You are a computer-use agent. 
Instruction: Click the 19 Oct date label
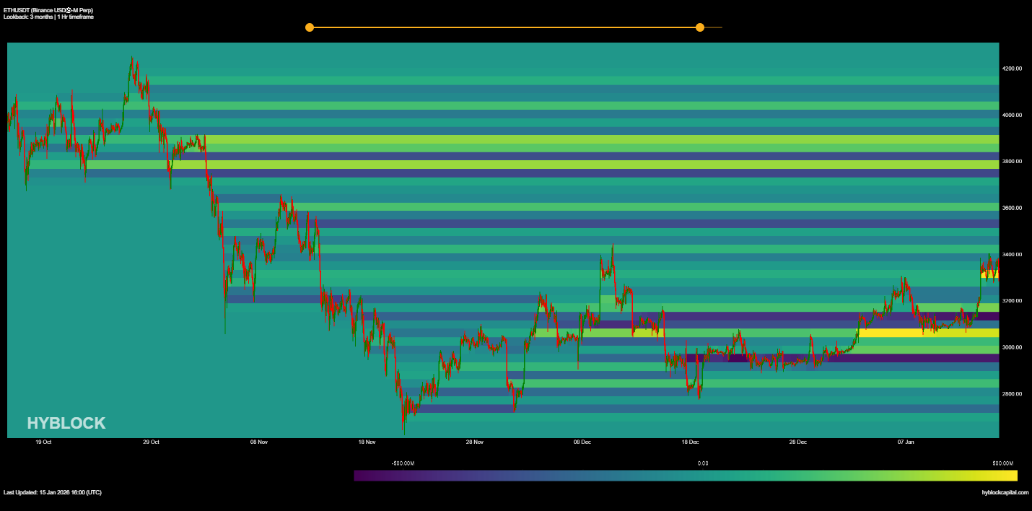click(43, 442)
